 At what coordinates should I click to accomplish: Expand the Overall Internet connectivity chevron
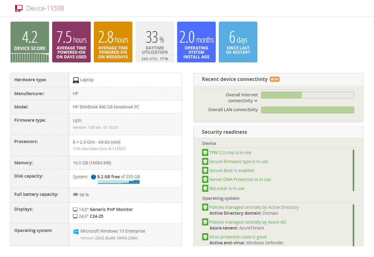coord(256,101)
